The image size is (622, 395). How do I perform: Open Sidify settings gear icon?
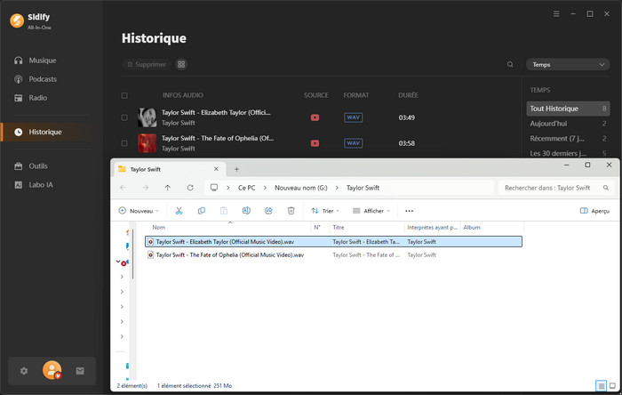tap(24, 371)
